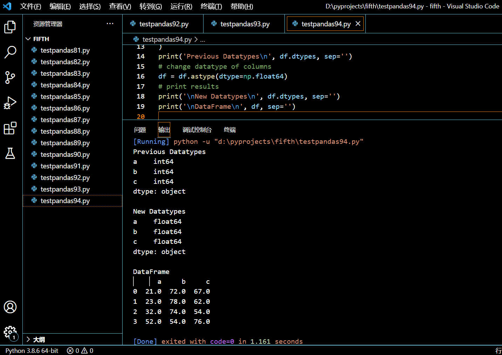Open the 终端(T) menu
The width and height of the screenshot is (502, 355).
click(211, 6)
